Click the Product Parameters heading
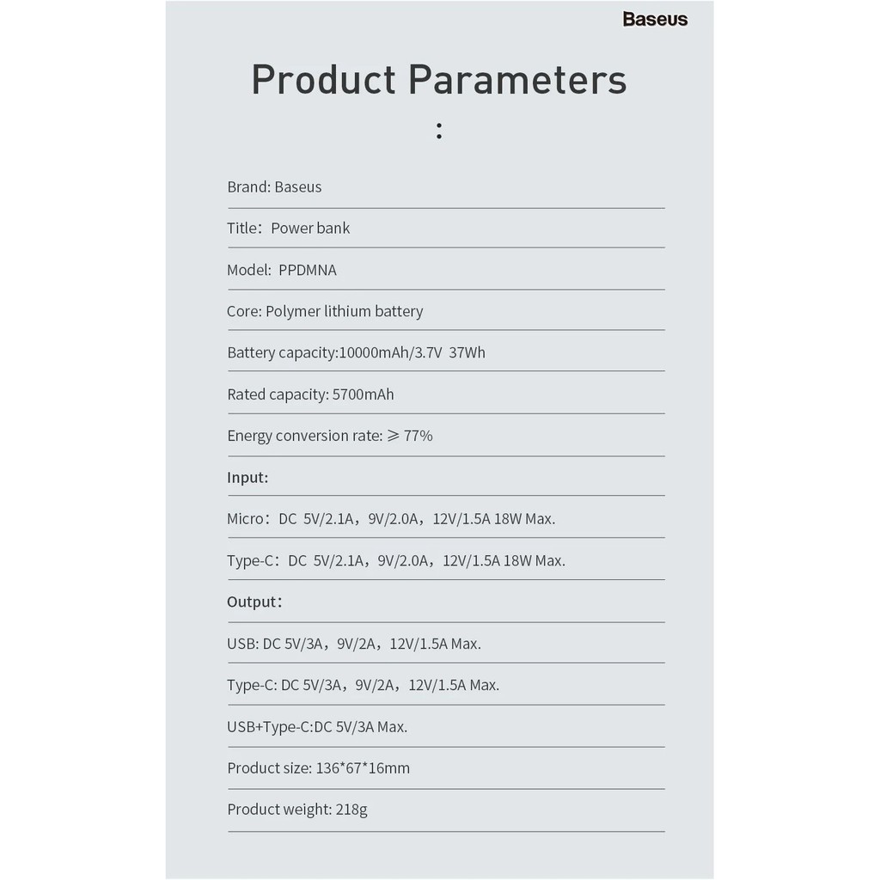 (x=438, y=80)
